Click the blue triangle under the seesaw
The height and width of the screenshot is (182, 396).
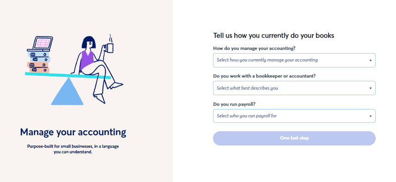(x=67, y=91)
